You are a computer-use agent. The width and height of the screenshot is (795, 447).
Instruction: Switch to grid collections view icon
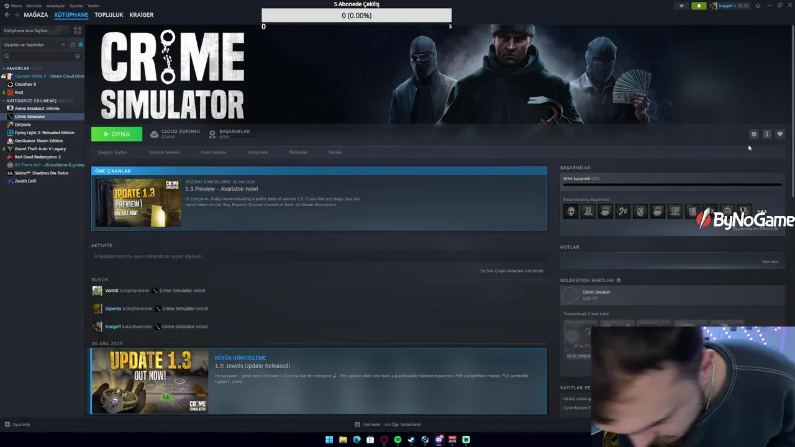point(78,30)
